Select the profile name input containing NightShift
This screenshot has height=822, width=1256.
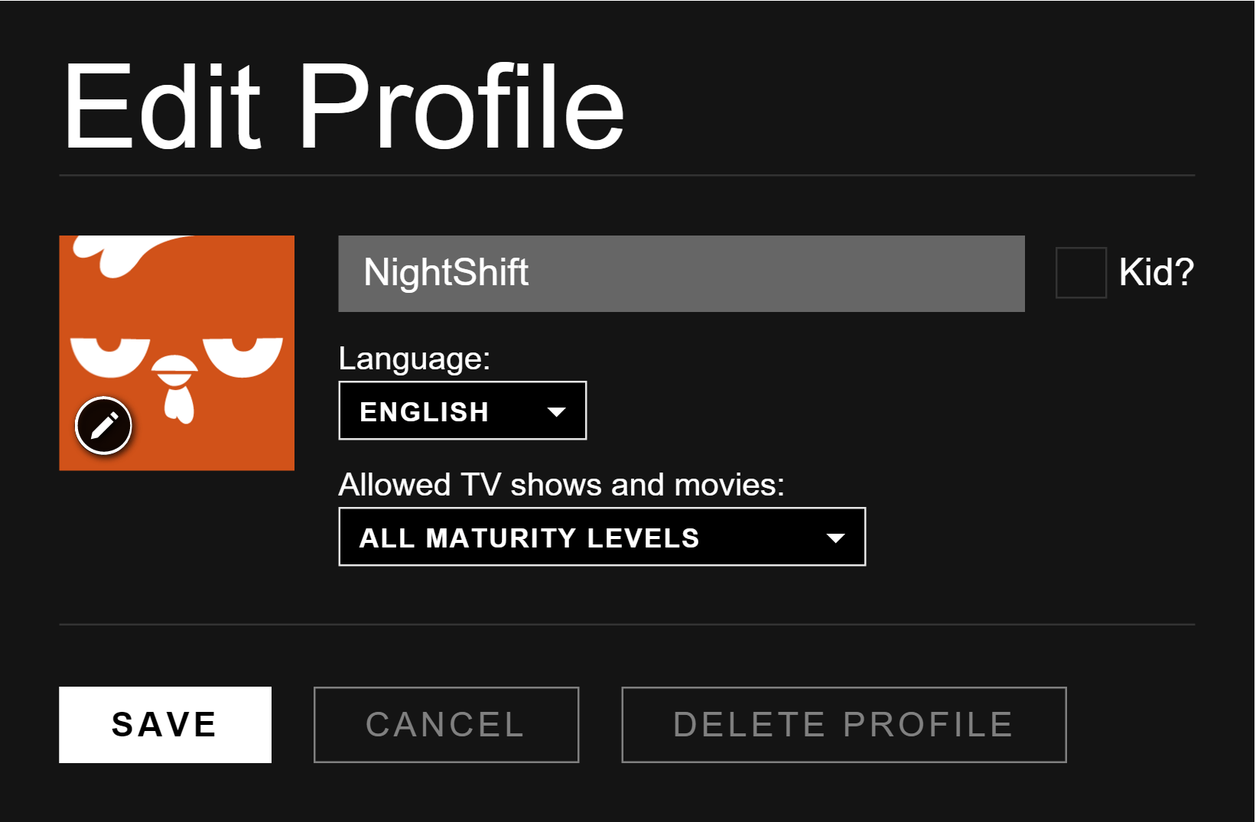click(681, 273)
